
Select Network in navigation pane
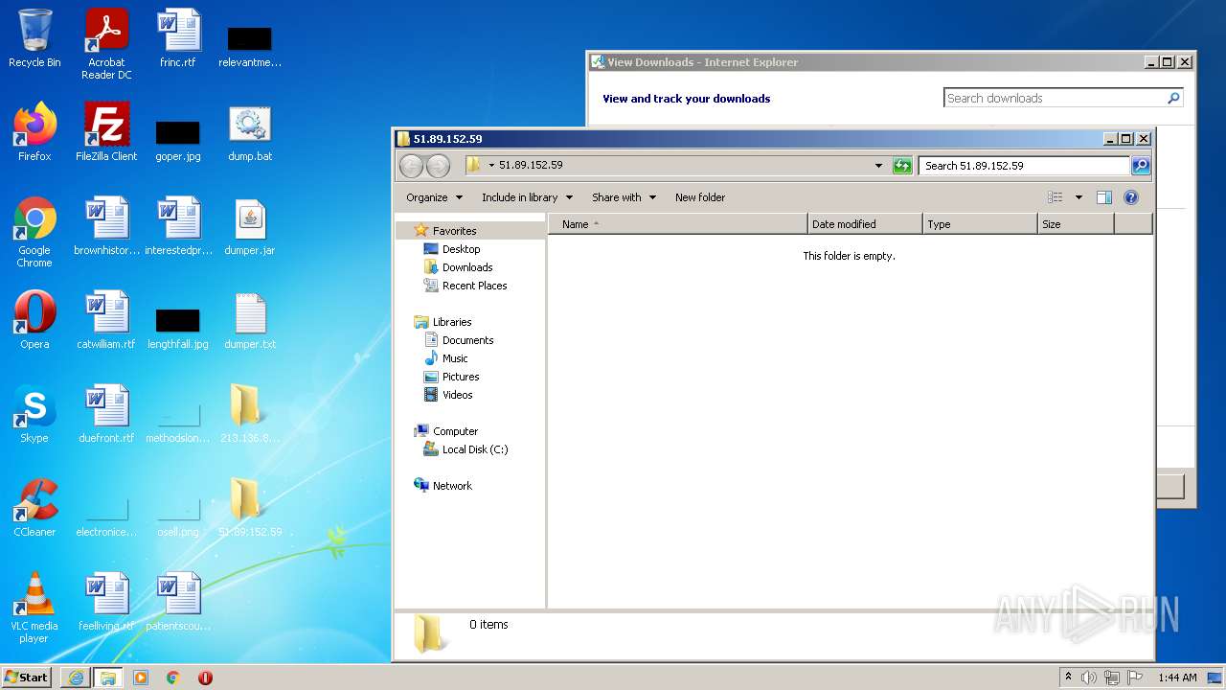[452, 486]
